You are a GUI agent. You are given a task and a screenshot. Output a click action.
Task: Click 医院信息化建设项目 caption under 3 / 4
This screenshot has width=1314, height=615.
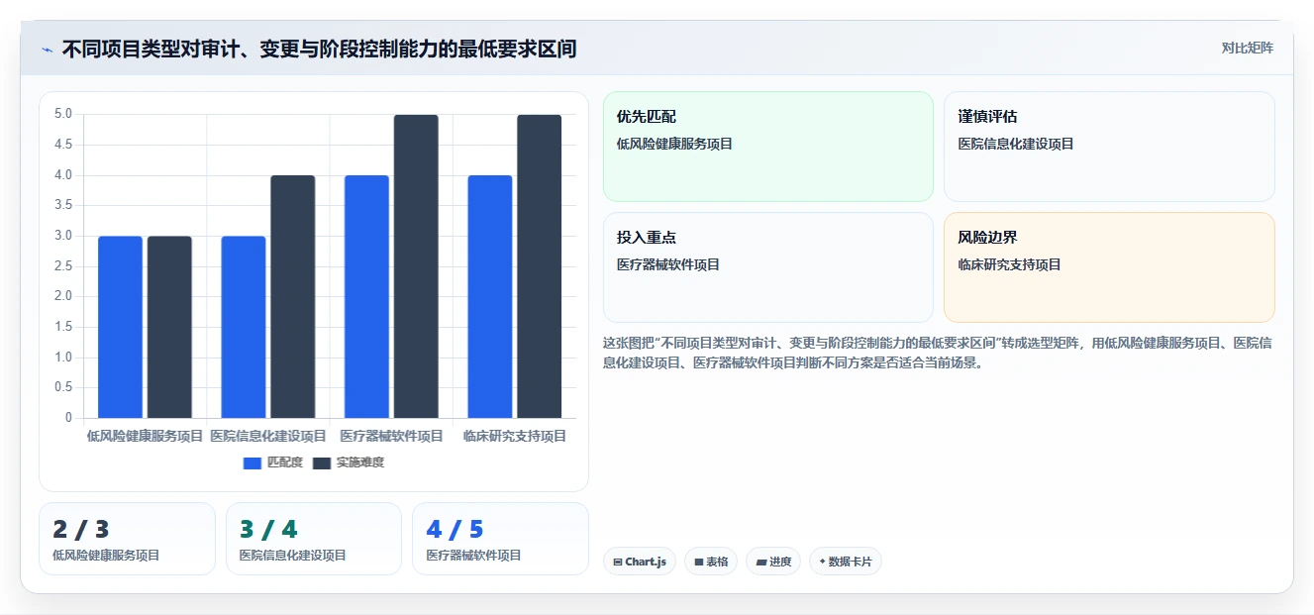click(293, 556)
